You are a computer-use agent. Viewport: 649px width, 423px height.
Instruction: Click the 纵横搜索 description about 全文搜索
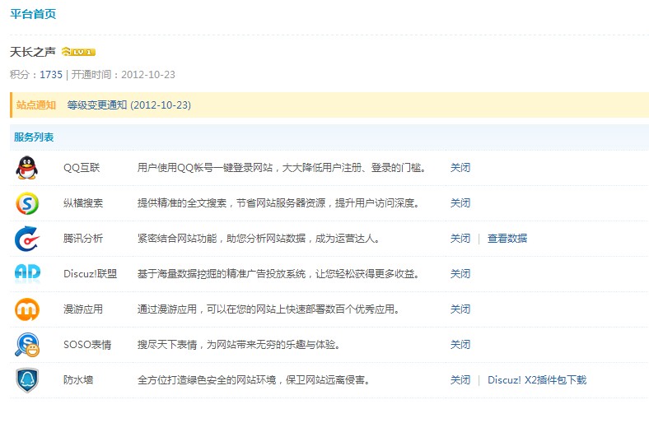coord(278,203)
